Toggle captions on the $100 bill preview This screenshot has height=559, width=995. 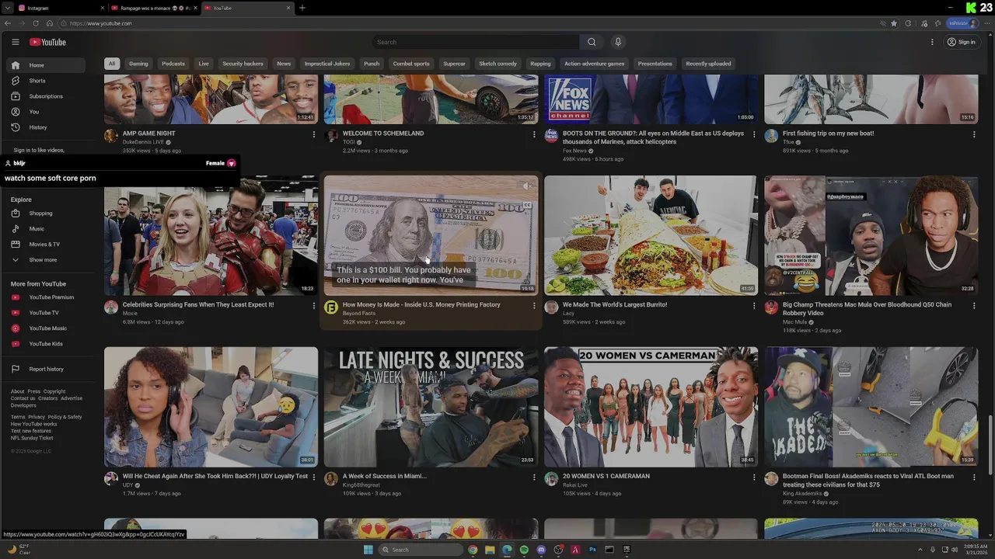tap(527, 205)
